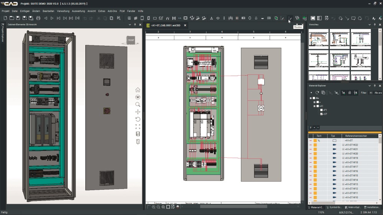The width and height of the screenshot is (383, 215).
Task: Switch to the Symbol-Ex... tab
Action: 334,207
